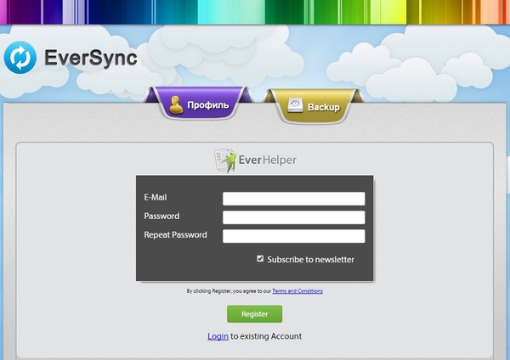Click the EverSync blue sync logo icon

click(20, 58)
